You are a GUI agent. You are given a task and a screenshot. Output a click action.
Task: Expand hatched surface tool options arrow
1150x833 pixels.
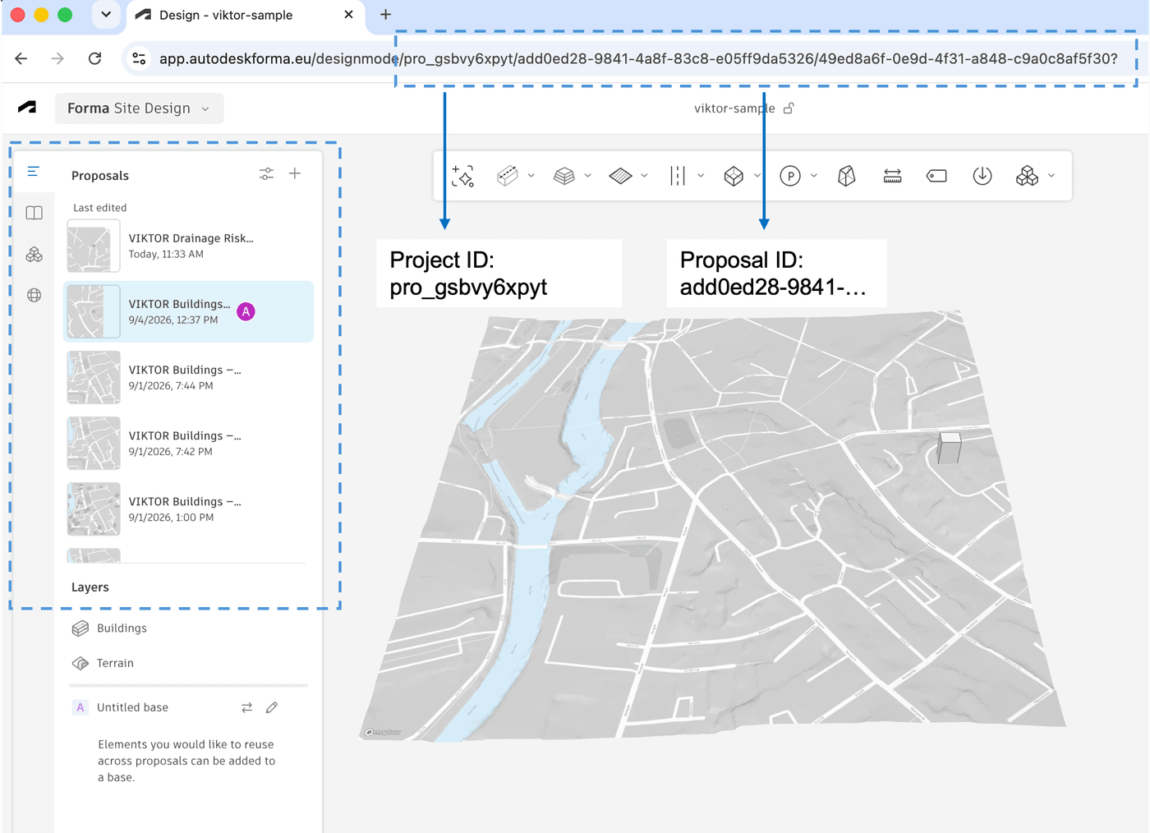pyautogui.click(x=644, y=176)
